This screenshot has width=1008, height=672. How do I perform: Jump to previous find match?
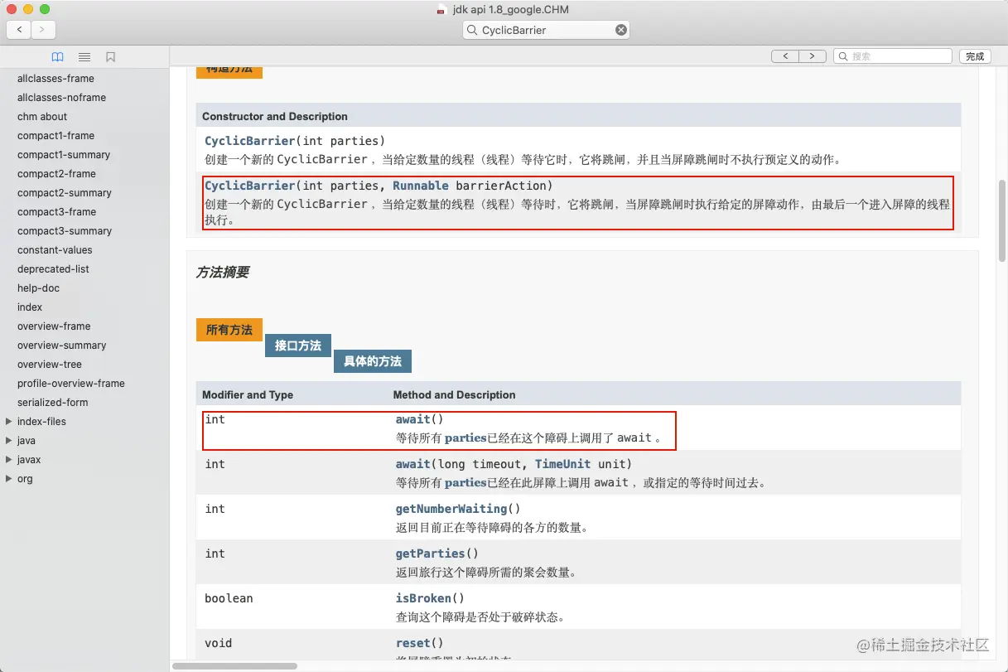pyautogui.click(x=785, y=56)
